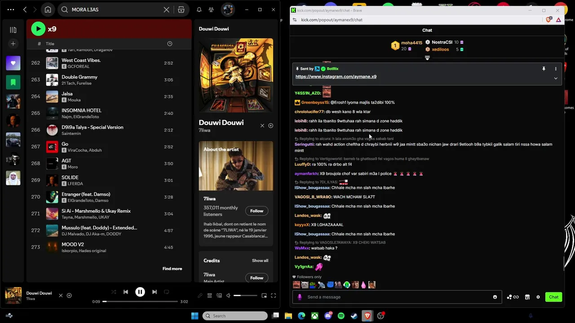Collapse the pinned message chevron
This screenshot has height=323, width=575.
click(556, 79)
